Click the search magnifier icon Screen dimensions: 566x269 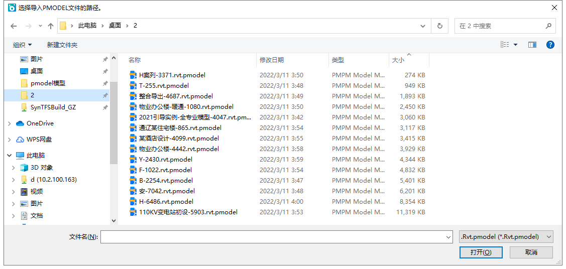[x=548, y=26]
